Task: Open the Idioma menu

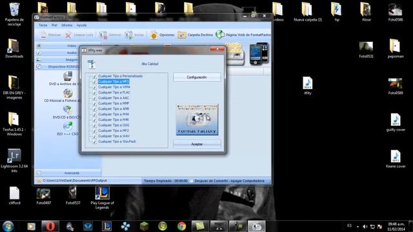Action: click(x=67, y=25)
